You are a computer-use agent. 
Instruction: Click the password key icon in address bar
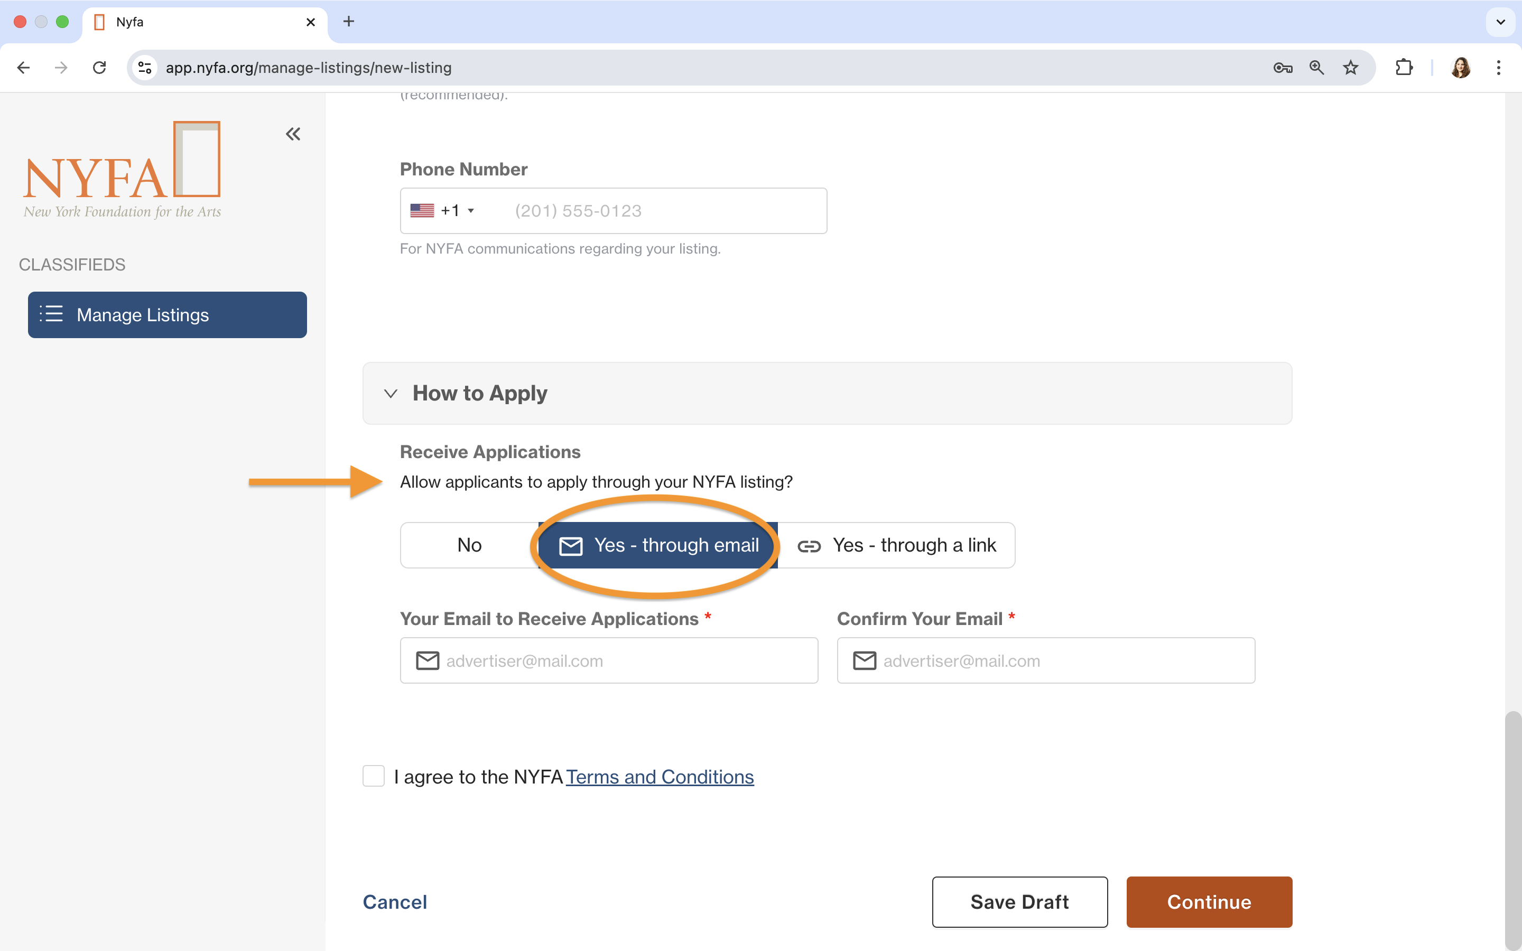point(1283,67)
